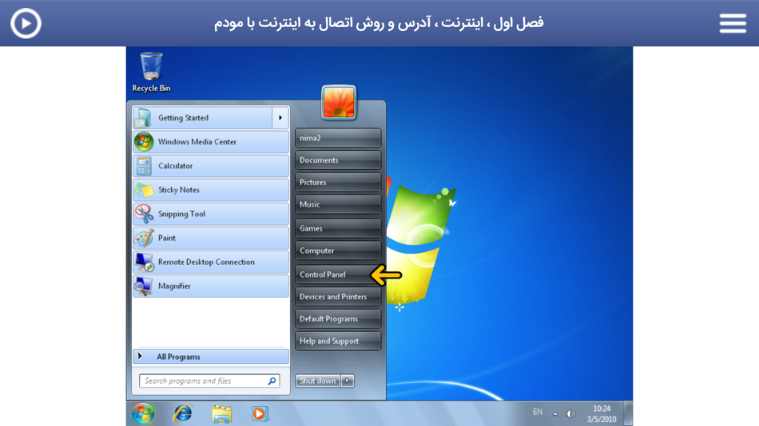
Task: Expand All Programs list
Action: pos(211,357)
